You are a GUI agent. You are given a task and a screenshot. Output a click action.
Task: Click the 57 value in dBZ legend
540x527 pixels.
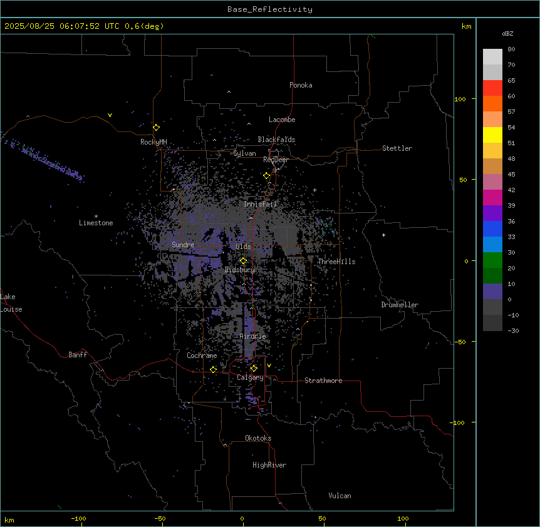point(511,112)
